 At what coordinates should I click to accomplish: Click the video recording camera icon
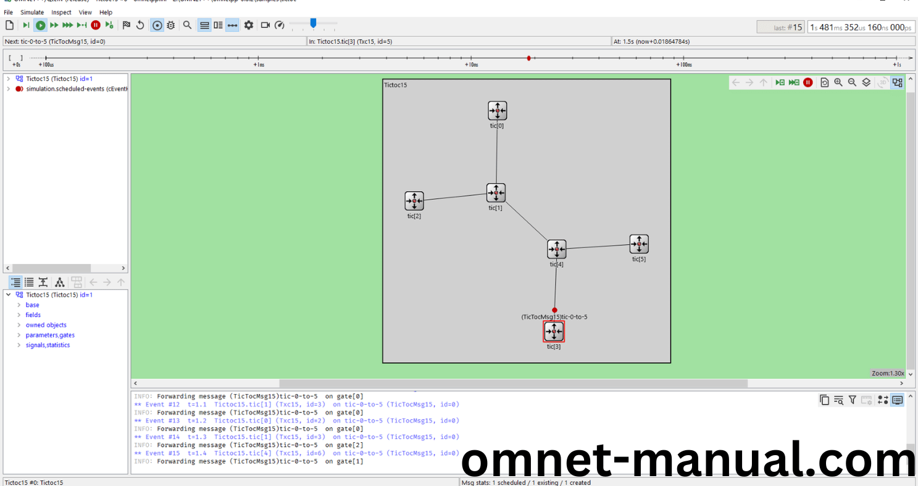click(x=265, y=25)
